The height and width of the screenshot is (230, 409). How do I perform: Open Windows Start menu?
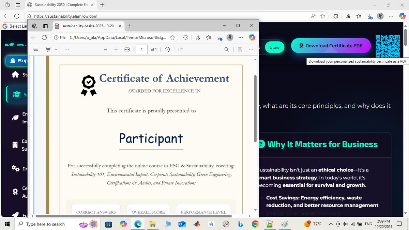pos(7,224)
